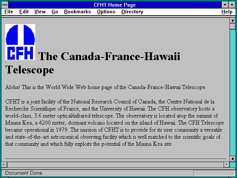237x178 pixels.
Task: Click the horizontal scrollbar left arrow
Action: click(4, 165)
